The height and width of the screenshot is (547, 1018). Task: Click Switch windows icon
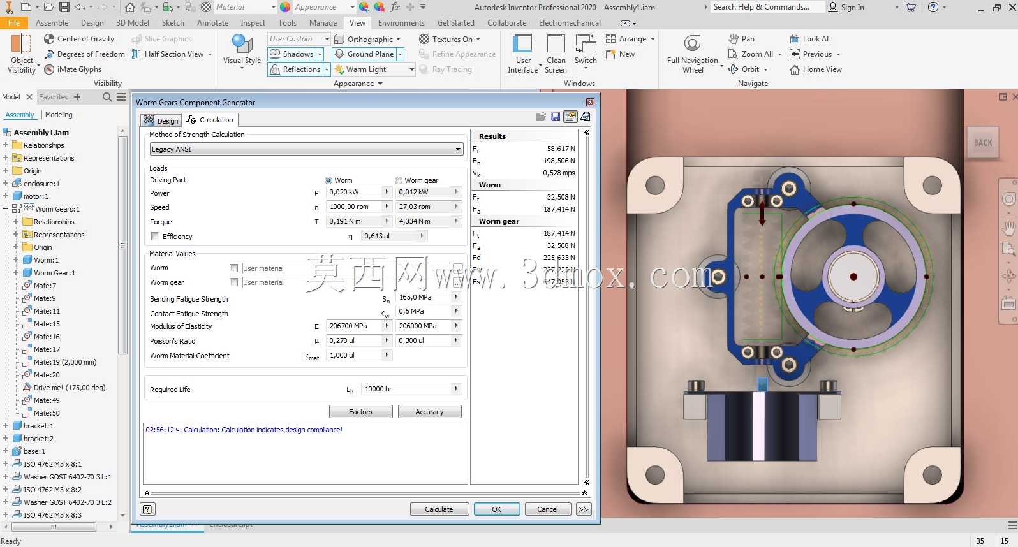(x=586, y=51)
